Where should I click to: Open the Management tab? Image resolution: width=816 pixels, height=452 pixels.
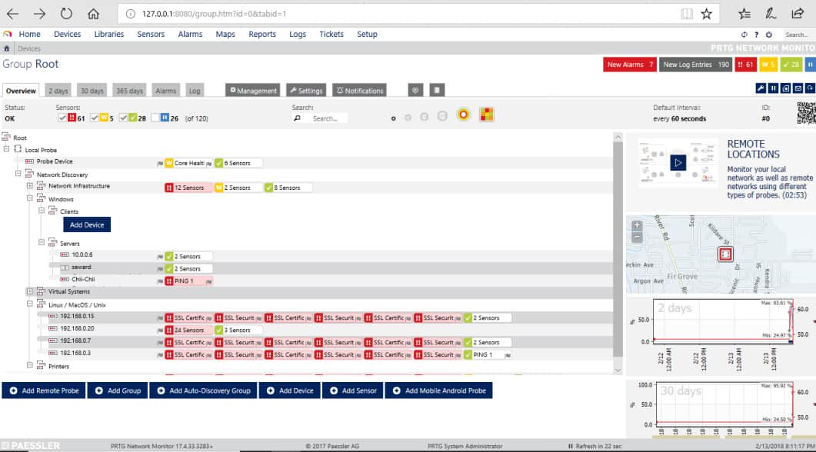tap(253, 91)
